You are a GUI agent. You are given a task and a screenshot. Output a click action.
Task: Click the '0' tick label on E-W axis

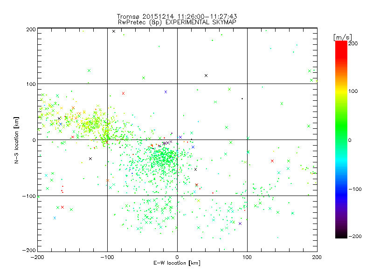click(x=177, y=258)
